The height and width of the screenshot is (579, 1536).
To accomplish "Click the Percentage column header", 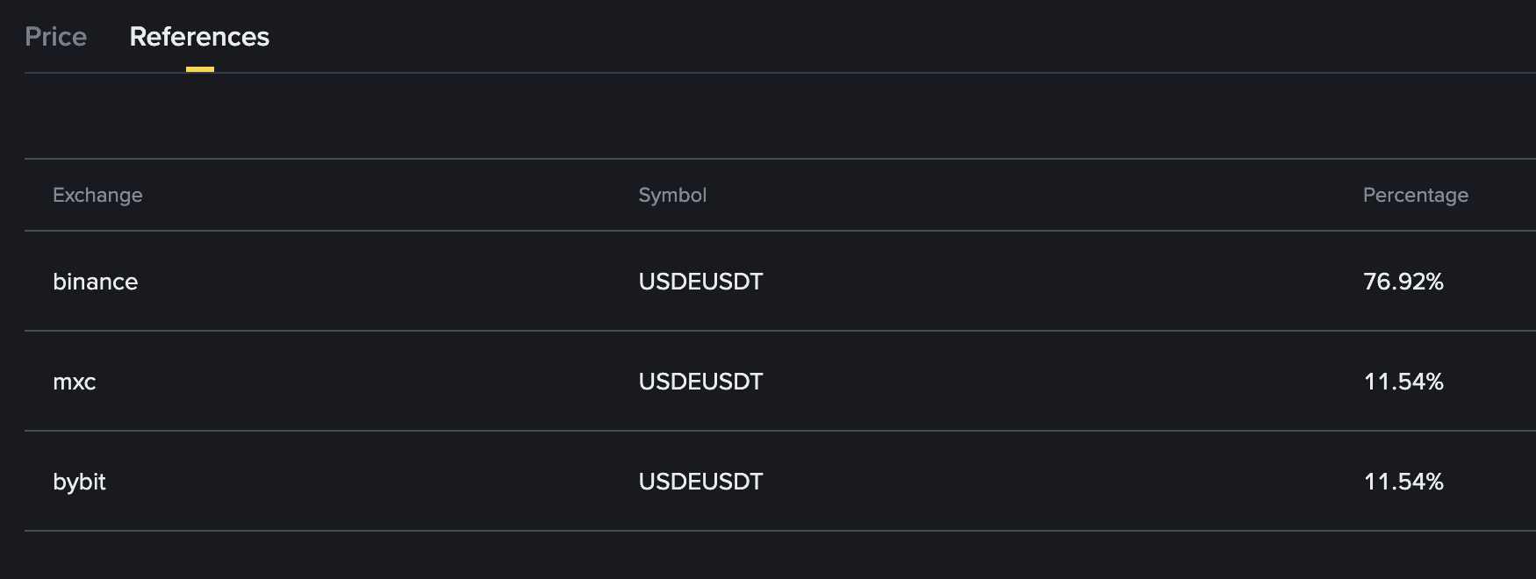I will click(1415, 195).
